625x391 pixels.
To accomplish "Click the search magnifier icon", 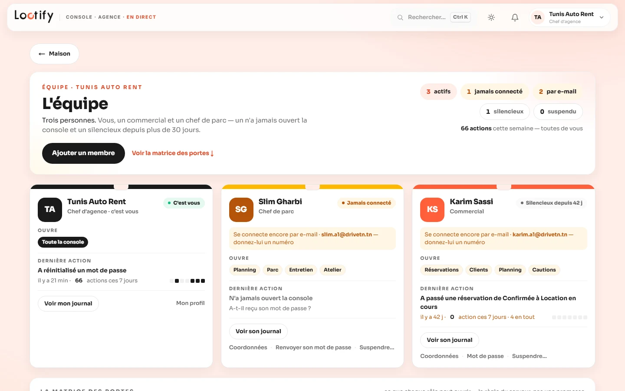I will click(400, 17).
